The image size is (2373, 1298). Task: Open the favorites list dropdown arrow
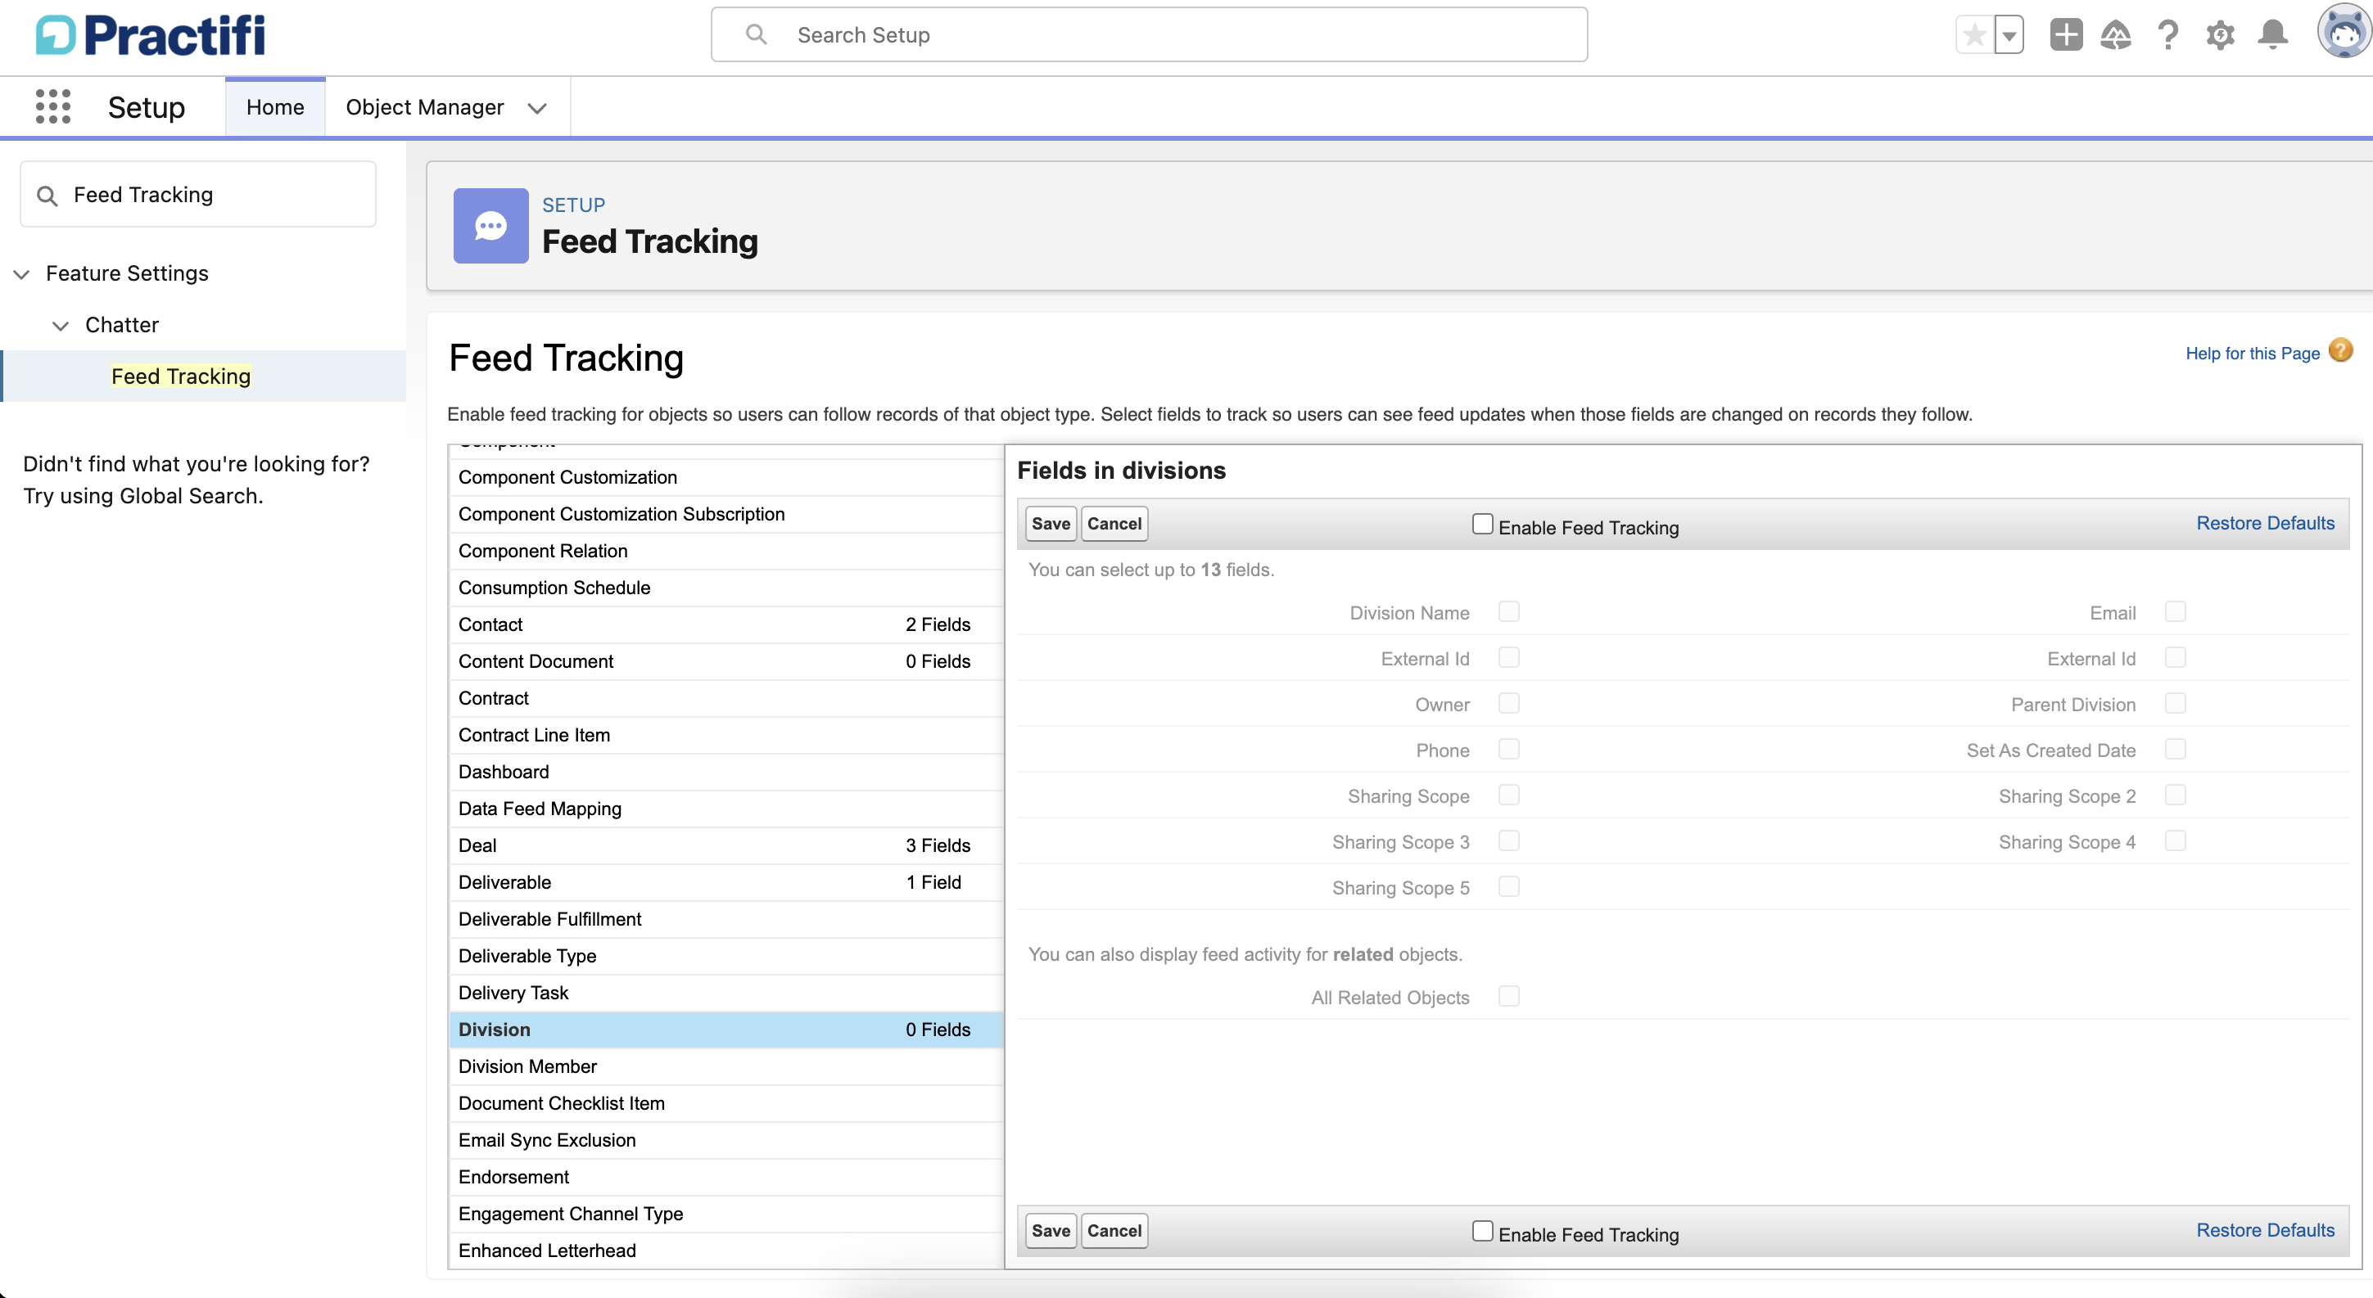(2009, 36)
